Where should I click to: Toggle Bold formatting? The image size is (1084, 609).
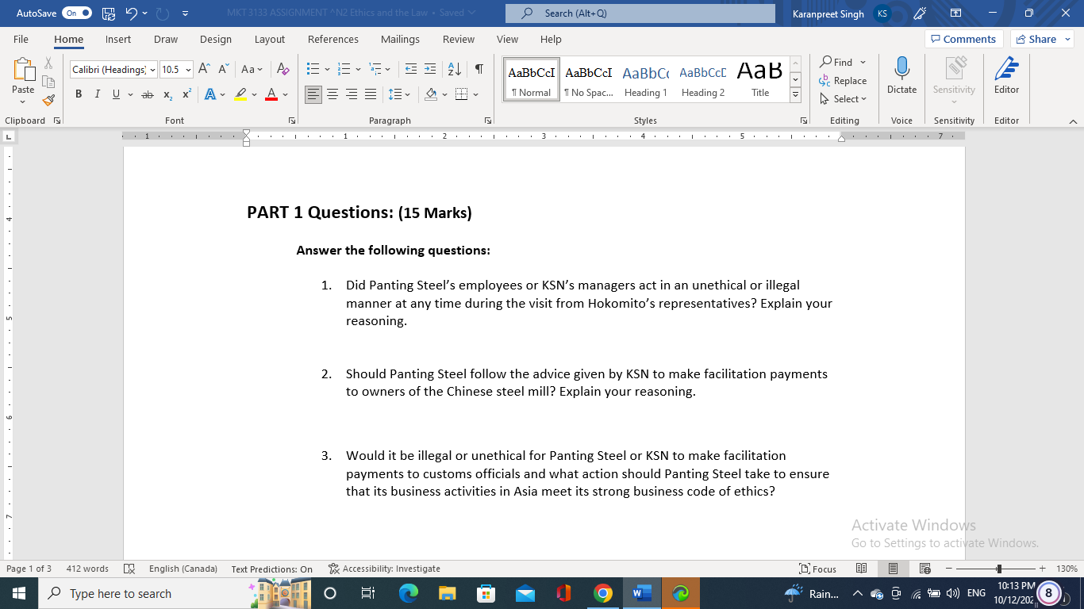(79, 94)
